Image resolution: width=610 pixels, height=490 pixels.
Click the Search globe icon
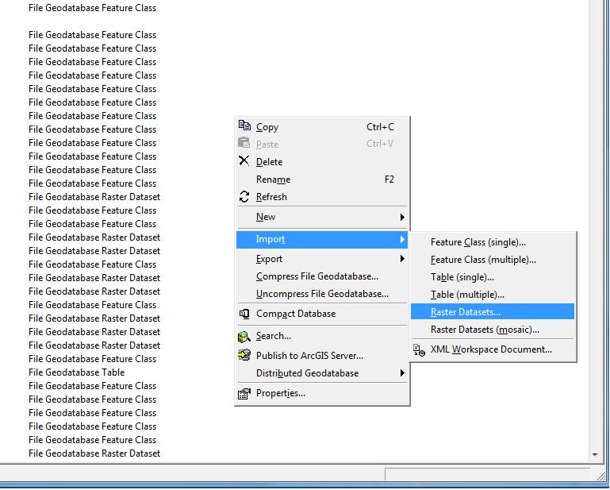(244, 336)
